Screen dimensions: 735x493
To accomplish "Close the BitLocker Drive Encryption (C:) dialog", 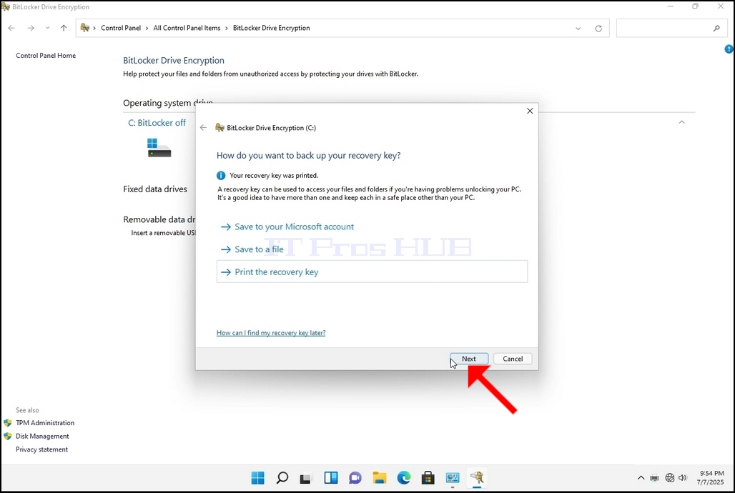I will click(x=530, y=111).
